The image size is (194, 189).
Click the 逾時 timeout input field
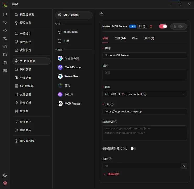[142, 166]
